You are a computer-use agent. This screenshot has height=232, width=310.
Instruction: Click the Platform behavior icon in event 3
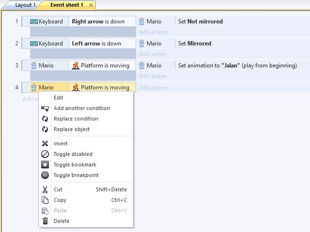75,66
